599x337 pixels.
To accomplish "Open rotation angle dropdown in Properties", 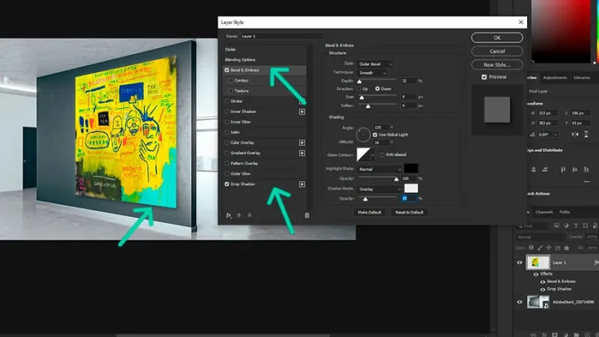I will point(556,135).
